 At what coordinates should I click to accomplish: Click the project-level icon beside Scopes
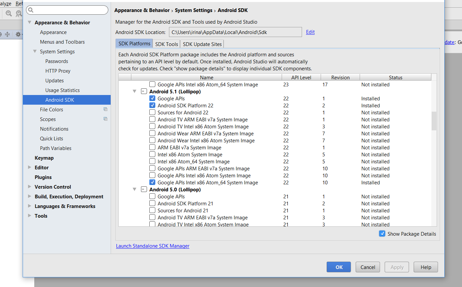pos(105,119)
